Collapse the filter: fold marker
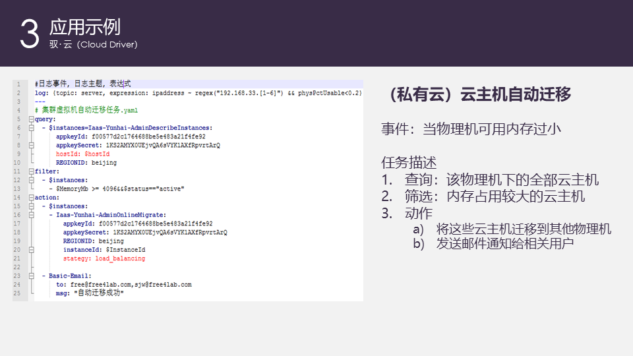 [31, 171]
